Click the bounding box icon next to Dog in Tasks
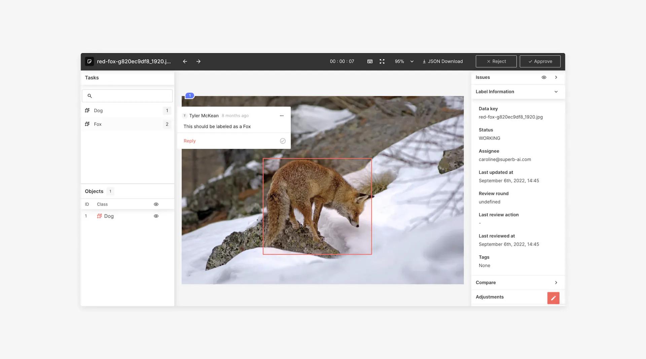Viewport: 646px width, 359px height. point(87,110)
